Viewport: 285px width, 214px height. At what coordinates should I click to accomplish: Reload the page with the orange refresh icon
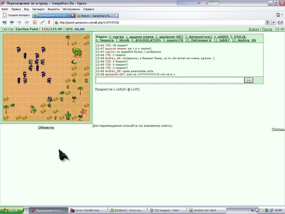(x=35, y=22)
